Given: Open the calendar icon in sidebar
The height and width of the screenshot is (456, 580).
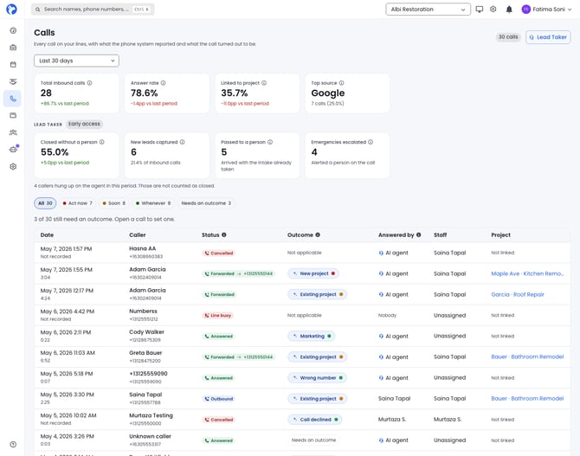Looking at the screenshot, I should (x=13, y=64).
